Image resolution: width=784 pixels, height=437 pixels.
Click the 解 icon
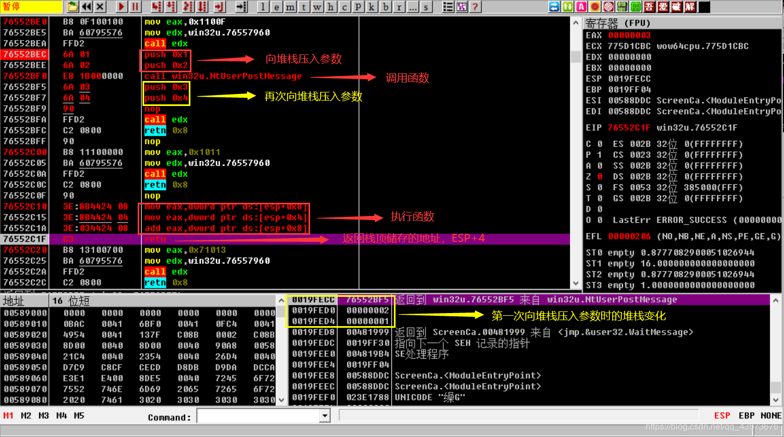690,7
